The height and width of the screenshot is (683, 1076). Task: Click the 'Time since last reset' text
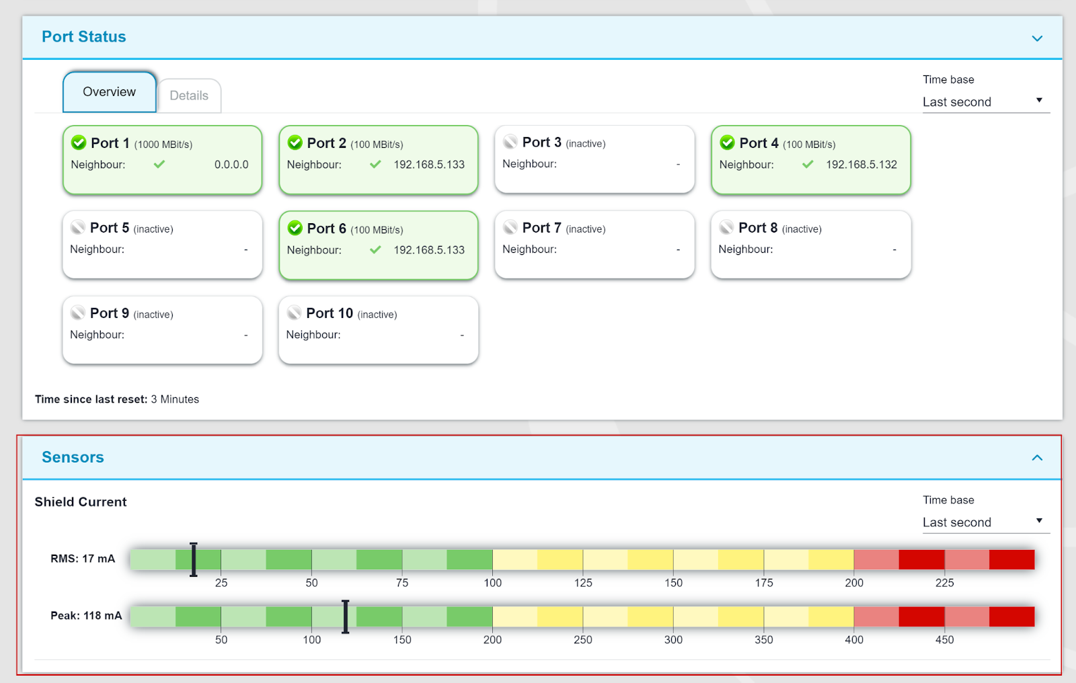117,399
